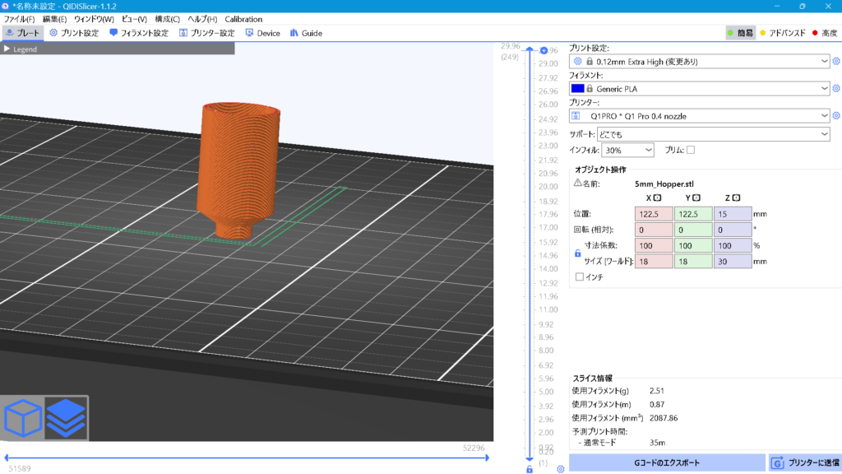Open the Calibration menu

243,19
